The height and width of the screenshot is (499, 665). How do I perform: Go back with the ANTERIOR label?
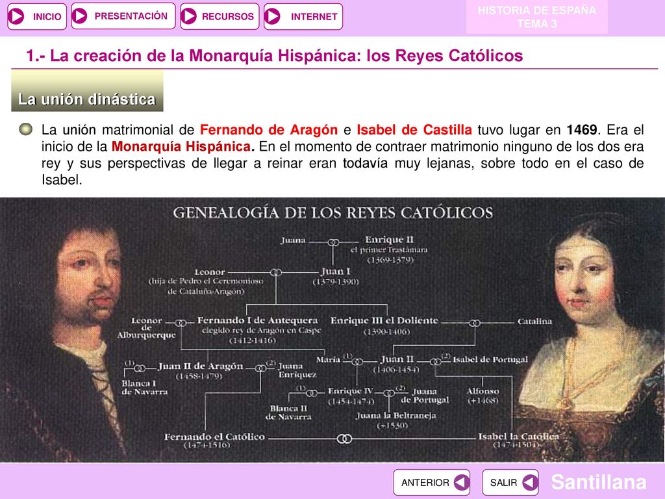tap(425, 483)
